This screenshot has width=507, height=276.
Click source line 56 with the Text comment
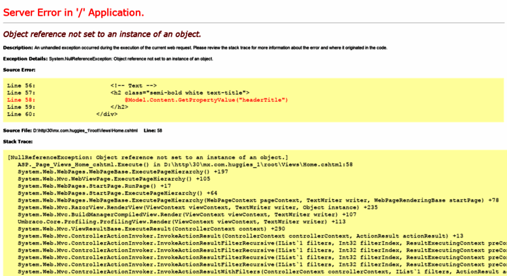pos(82,85)
